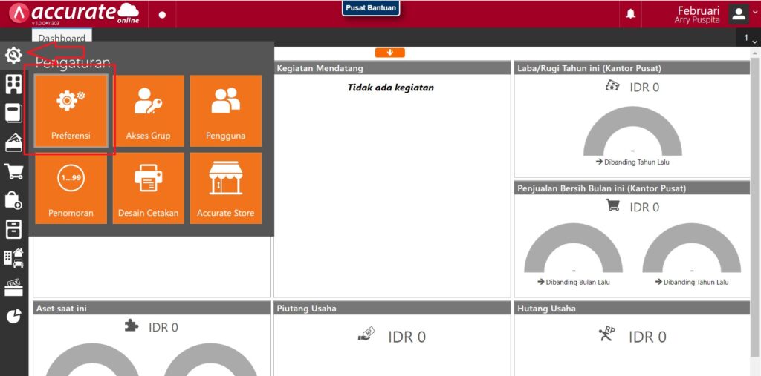Click IDR 0 value in Penjualan Bersih widget
Screen dimensions: 761x376
(644, 207)
